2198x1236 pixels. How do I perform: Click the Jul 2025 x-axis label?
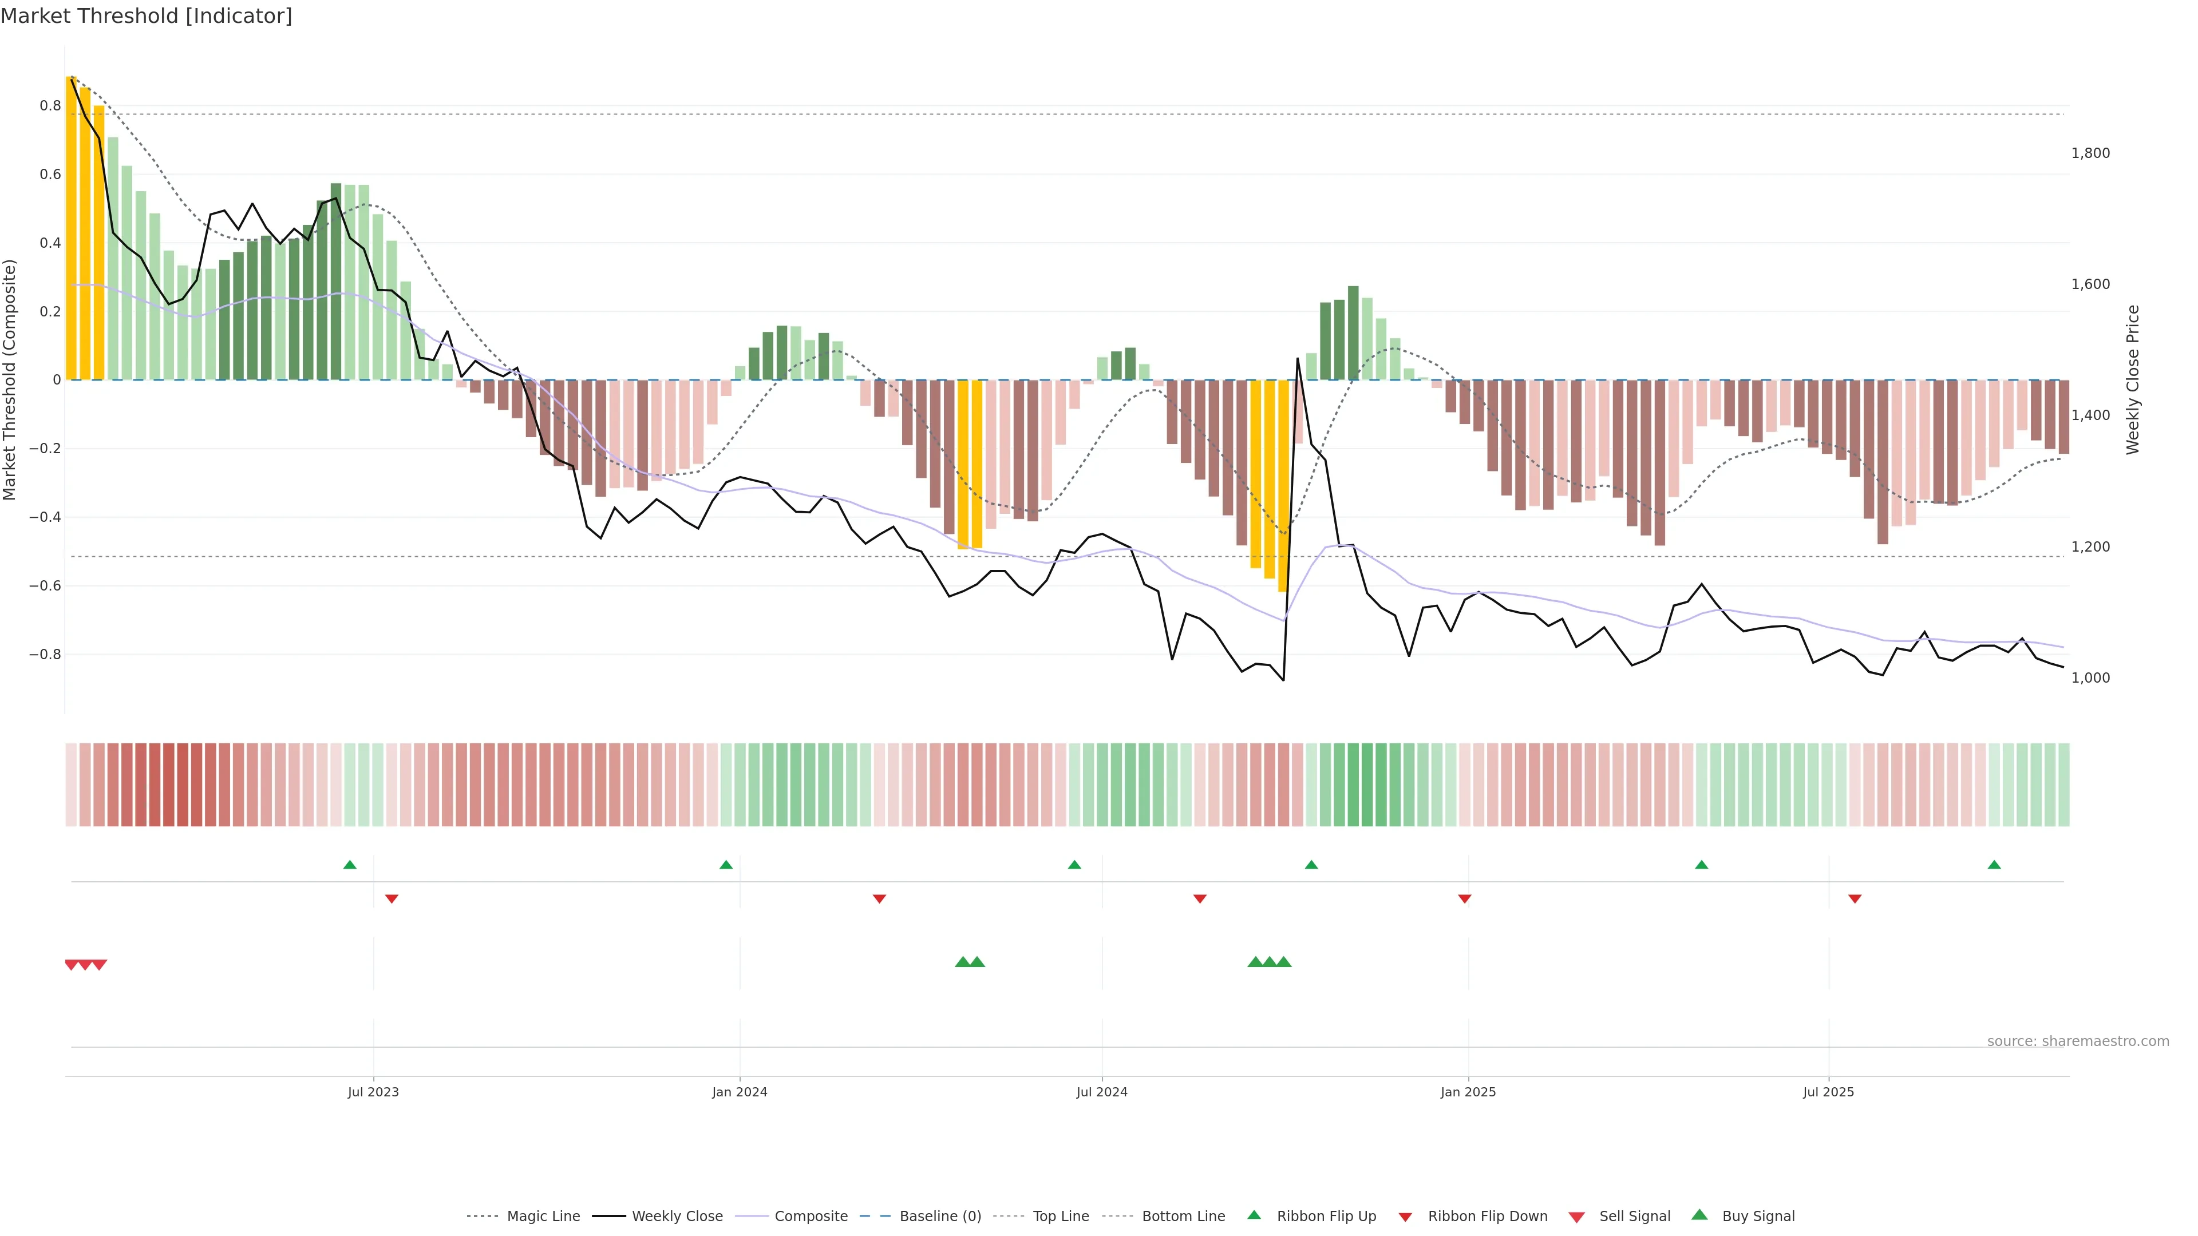(1828, 1092)
